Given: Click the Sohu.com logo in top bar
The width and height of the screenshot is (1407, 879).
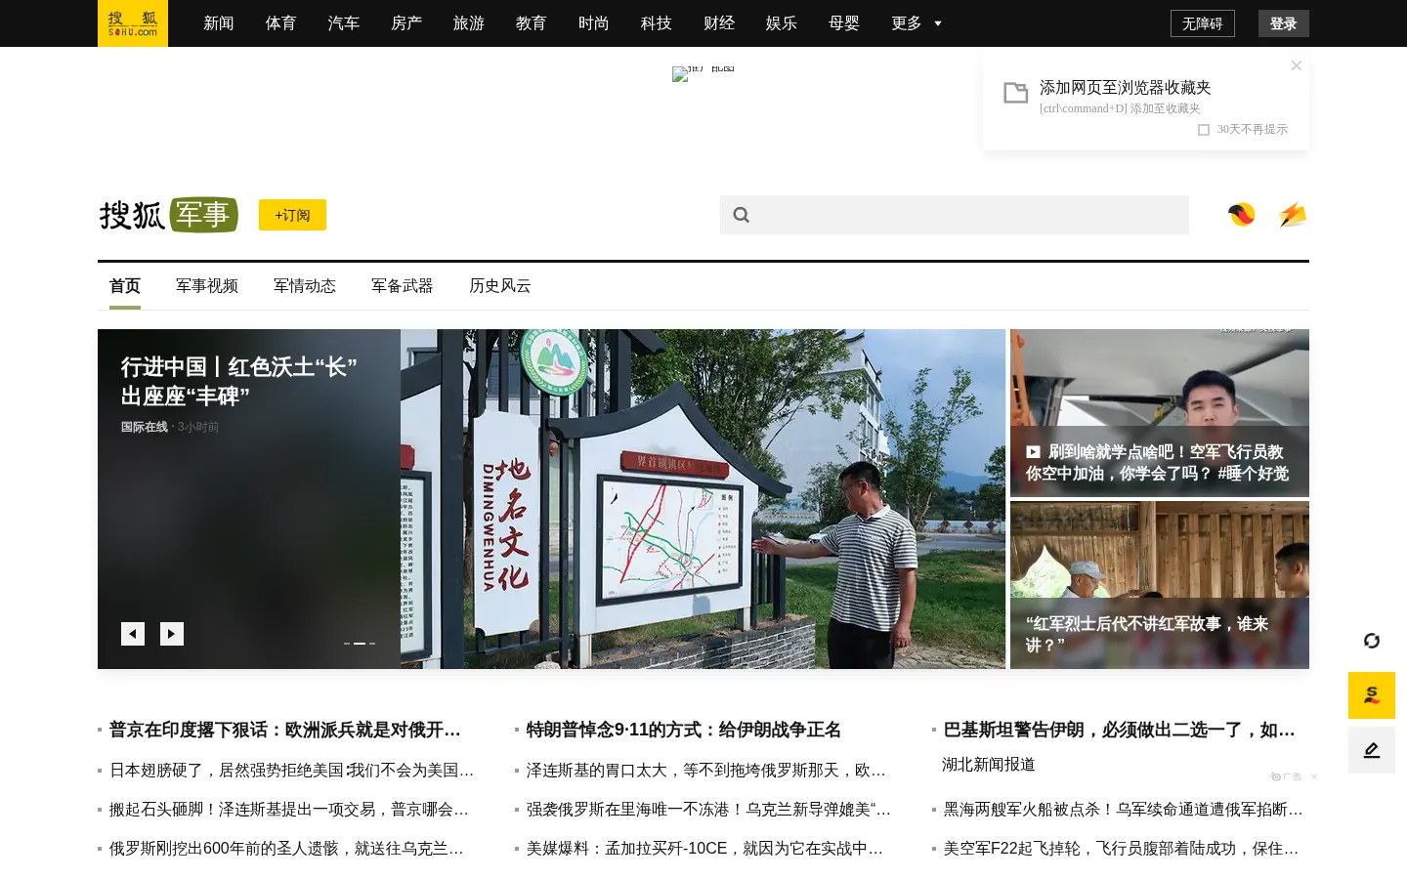Looking at the screenshot, I should pos(133,23).
